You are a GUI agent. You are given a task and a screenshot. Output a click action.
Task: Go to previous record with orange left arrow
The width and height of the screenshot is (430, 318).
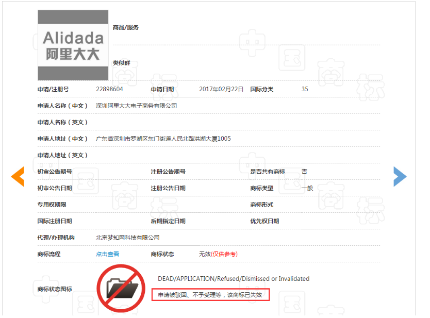point(18,177)
